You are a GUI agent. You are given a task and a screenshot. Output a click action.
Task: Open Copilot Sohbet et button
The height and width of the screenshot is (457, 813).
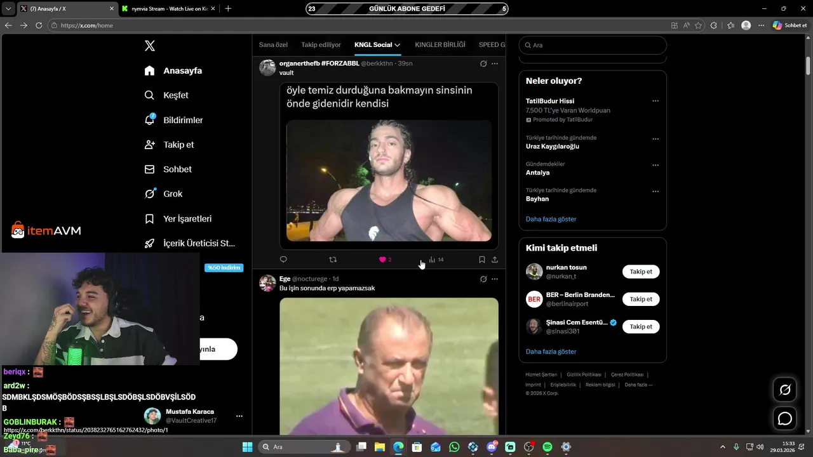pos(790,25)
